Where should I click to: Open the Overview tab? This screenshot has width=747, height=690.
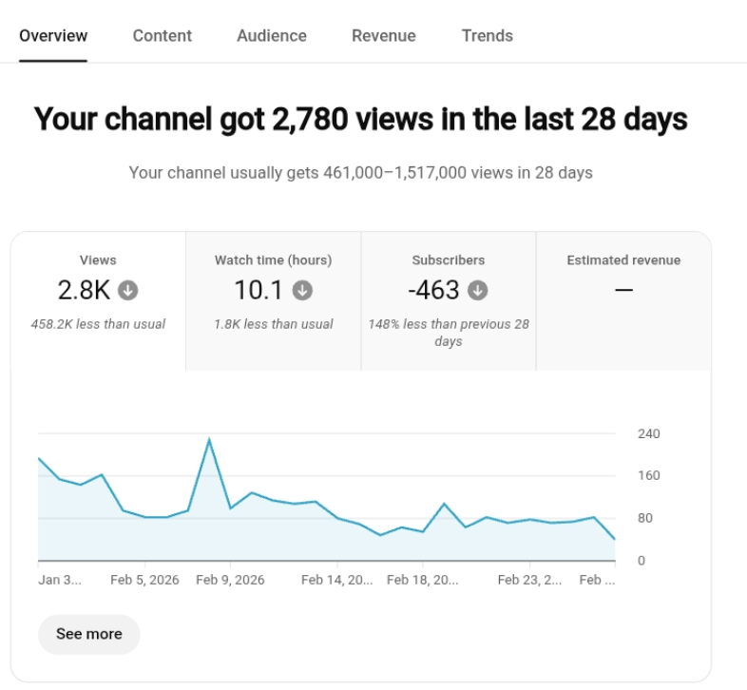(53, 36)
